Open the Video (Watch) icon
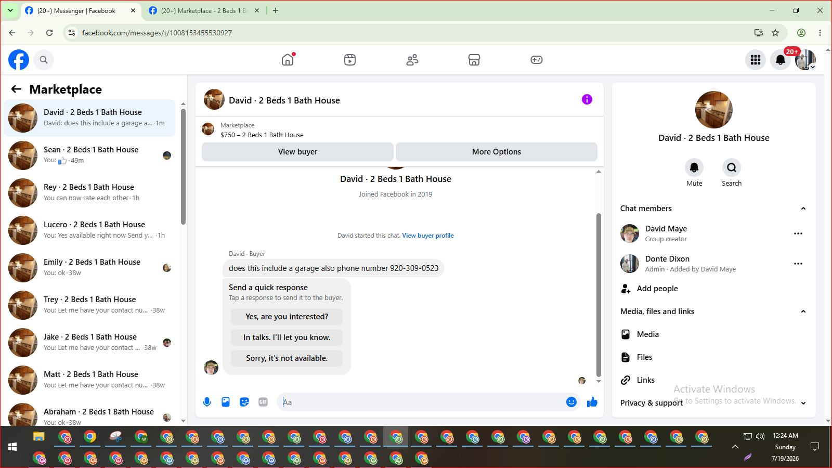Image resolution: width=832 pixels, height=468 pixels. point(350,60)
